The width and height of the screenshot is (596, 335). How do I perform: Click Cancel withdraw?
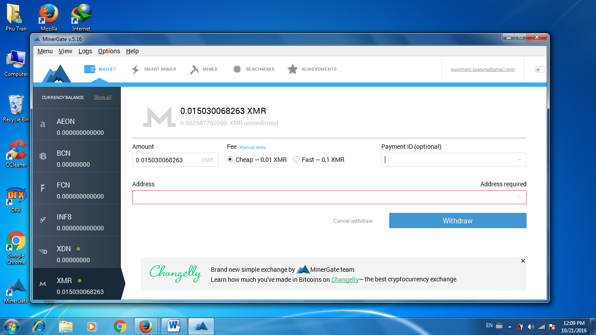click(353, 221)
